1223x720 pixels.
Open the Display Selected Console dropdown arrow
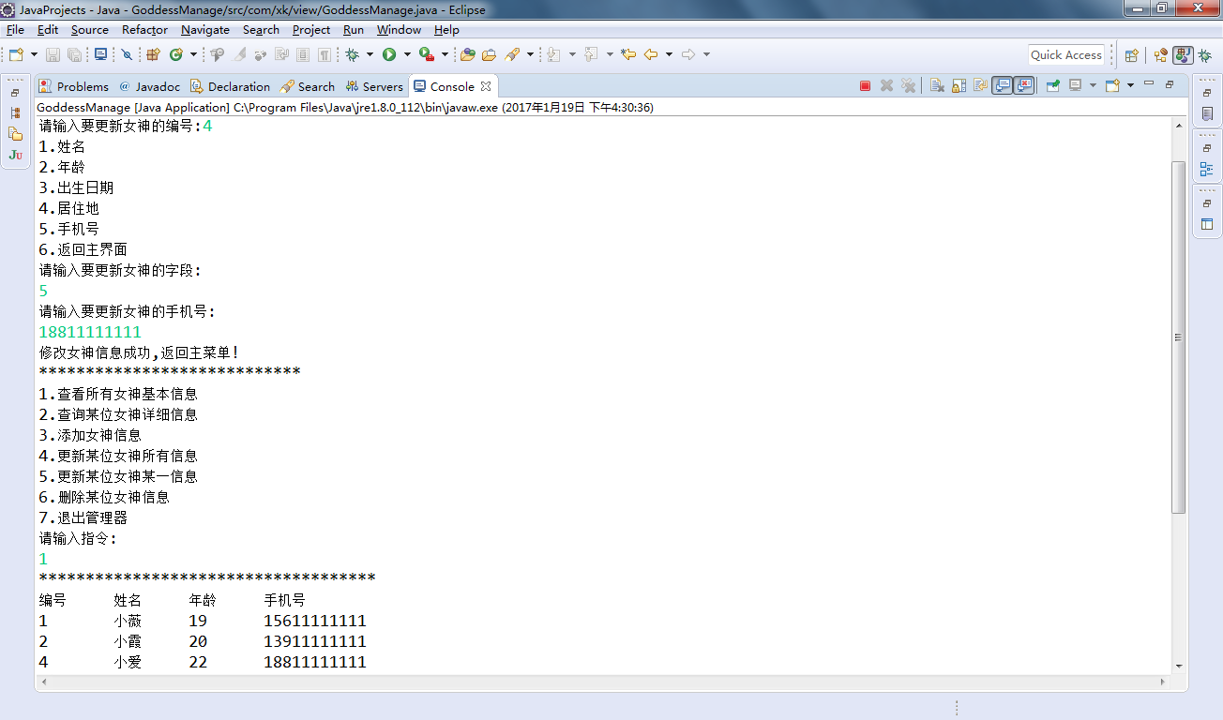pyautogui.click(x=1093, y=85)
